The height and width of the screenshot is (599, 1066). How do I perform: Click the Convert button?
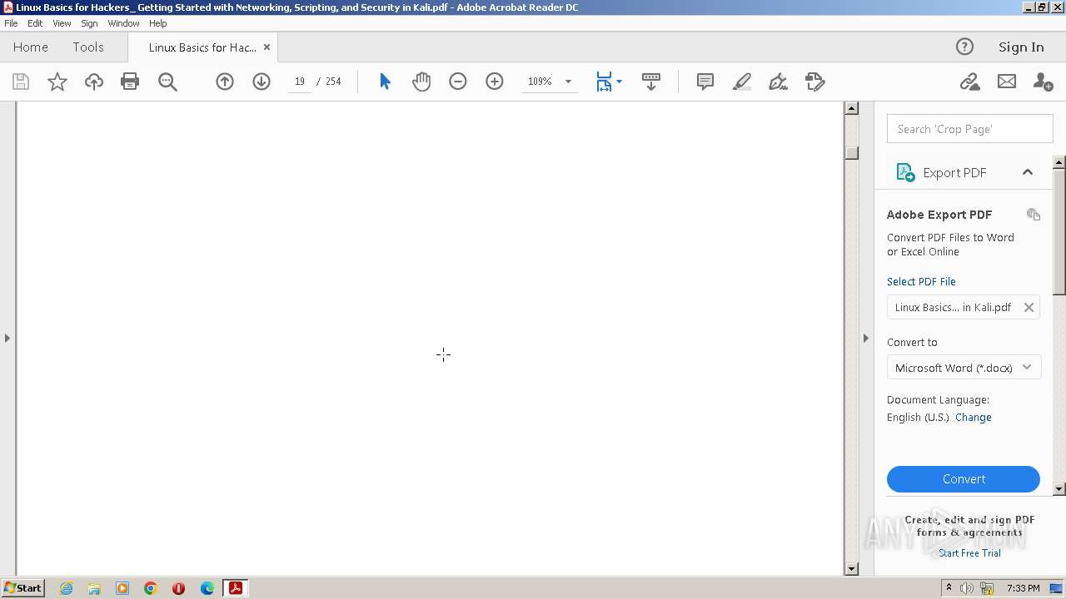pos(964,479)
